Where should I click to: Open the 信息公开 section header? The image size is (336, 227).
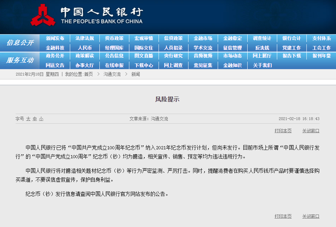click(x=20, y=43)
